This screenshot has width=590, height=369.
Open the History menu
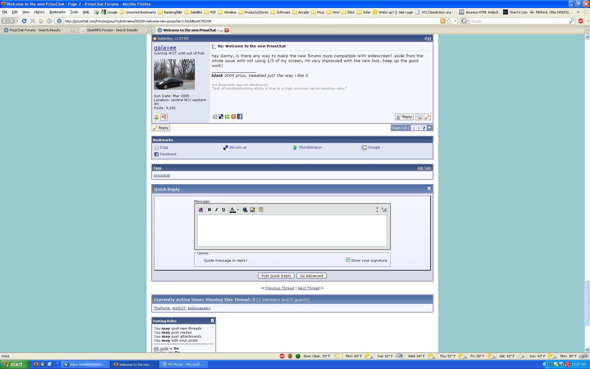click(x=39, y=12)
